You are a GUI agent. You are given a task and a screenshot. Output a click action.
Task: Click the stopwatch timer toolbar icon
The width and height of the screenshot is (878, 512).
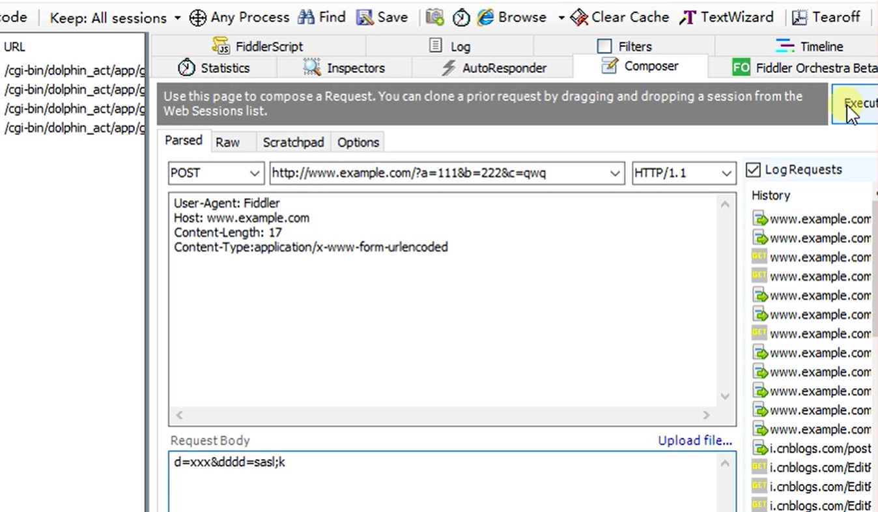pos(461,18)
